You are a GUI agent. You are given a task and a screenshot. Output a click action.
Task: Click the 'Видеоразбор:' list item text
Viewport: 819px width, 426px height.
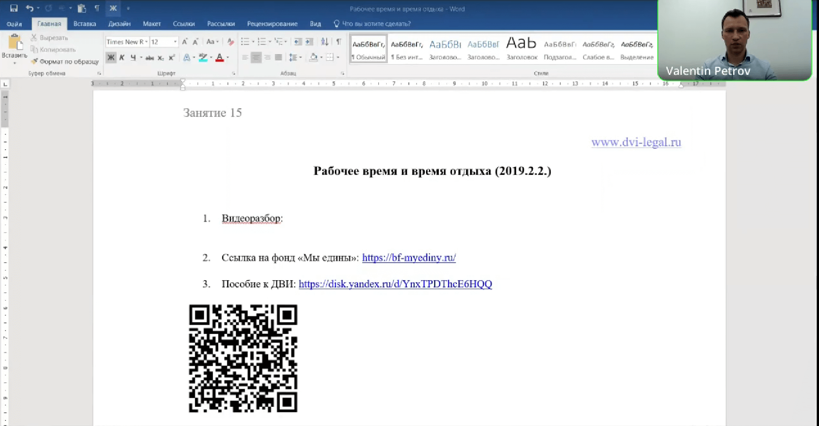(252, 219)
